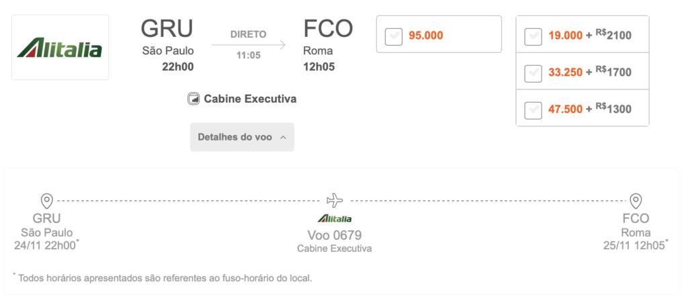This screenshot has width=688, height=299.
Task: Collapse the Detalhes do voo section
Action: click(x=242, y=137)
